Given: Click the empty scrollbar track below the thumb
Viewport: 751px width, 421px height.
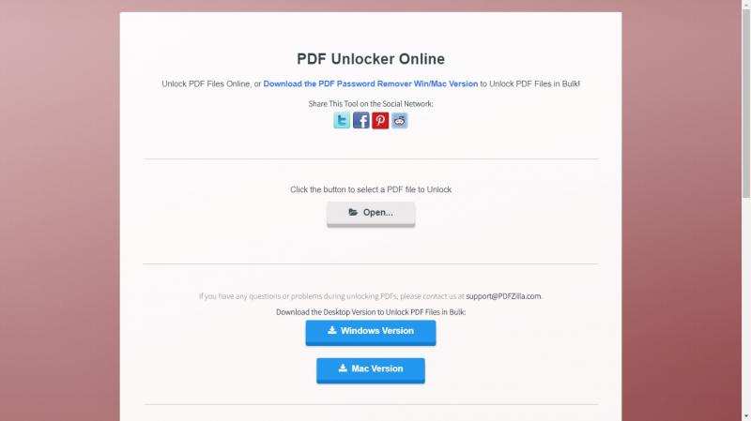Looking at the screenshot, I should [x=746, y=306].
